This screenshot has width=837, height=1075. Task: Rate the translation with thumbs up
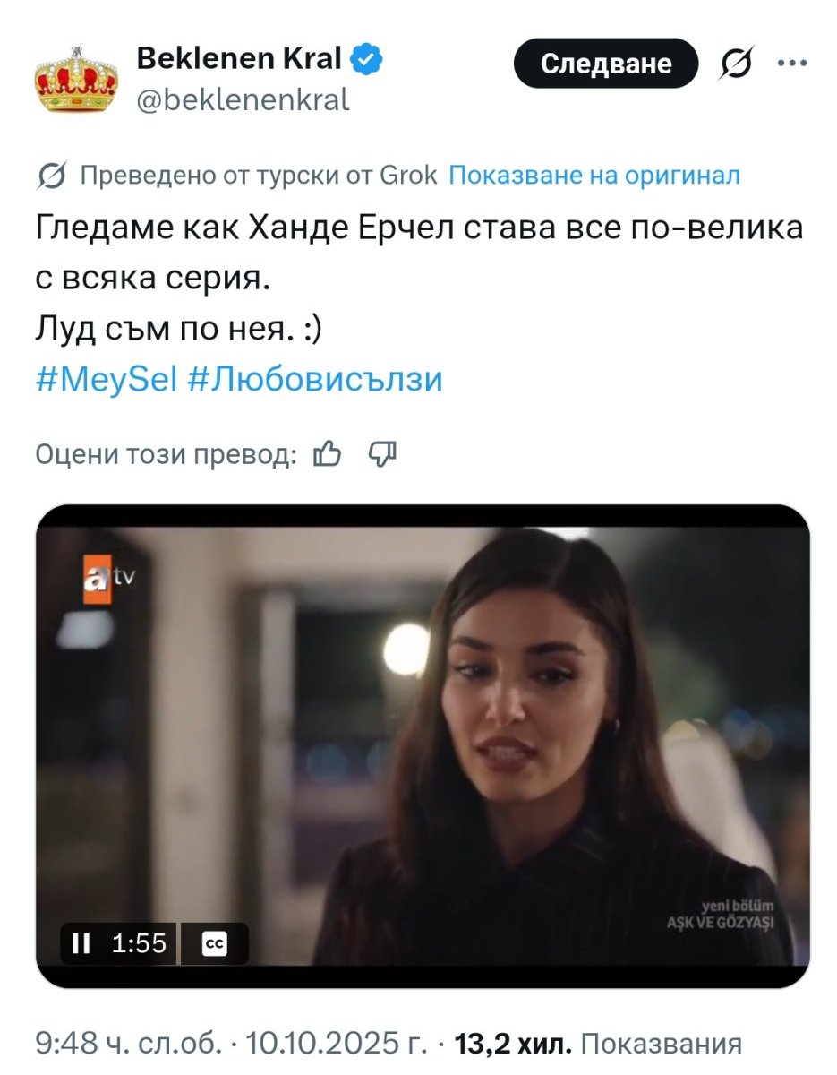328,455
